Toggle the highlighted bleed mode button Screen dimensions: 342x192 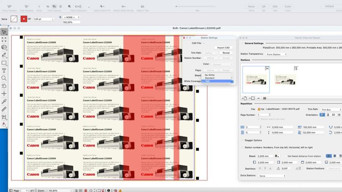[329, 156]
